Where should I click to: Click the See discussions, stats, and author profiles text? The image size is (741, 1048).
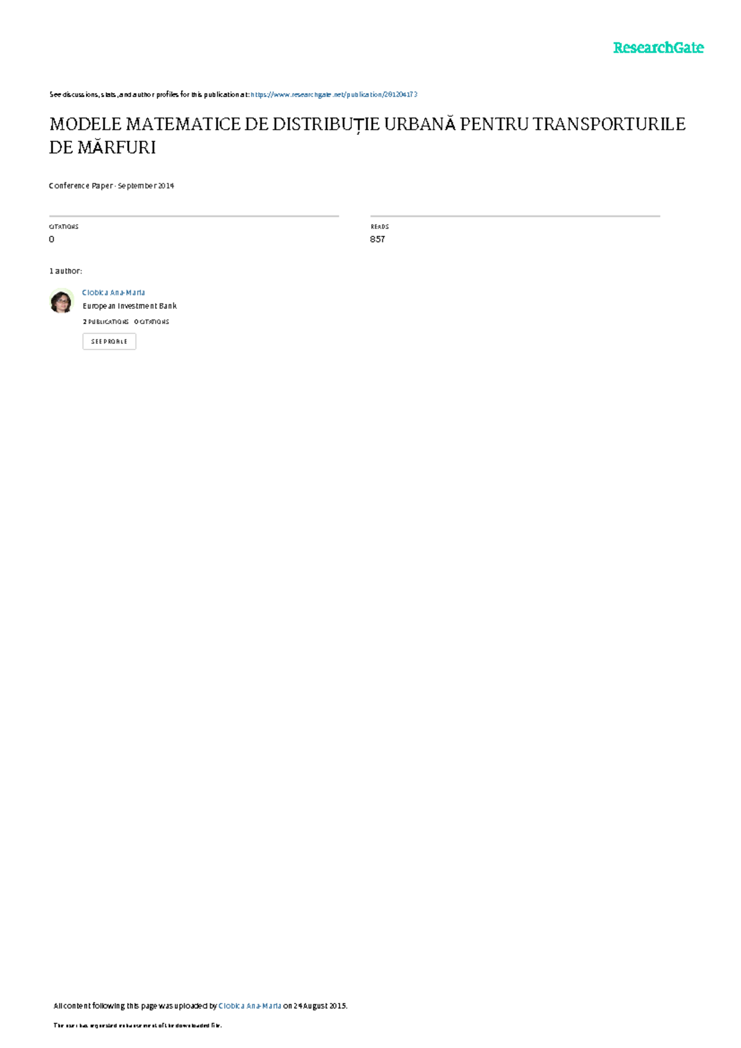149,94
